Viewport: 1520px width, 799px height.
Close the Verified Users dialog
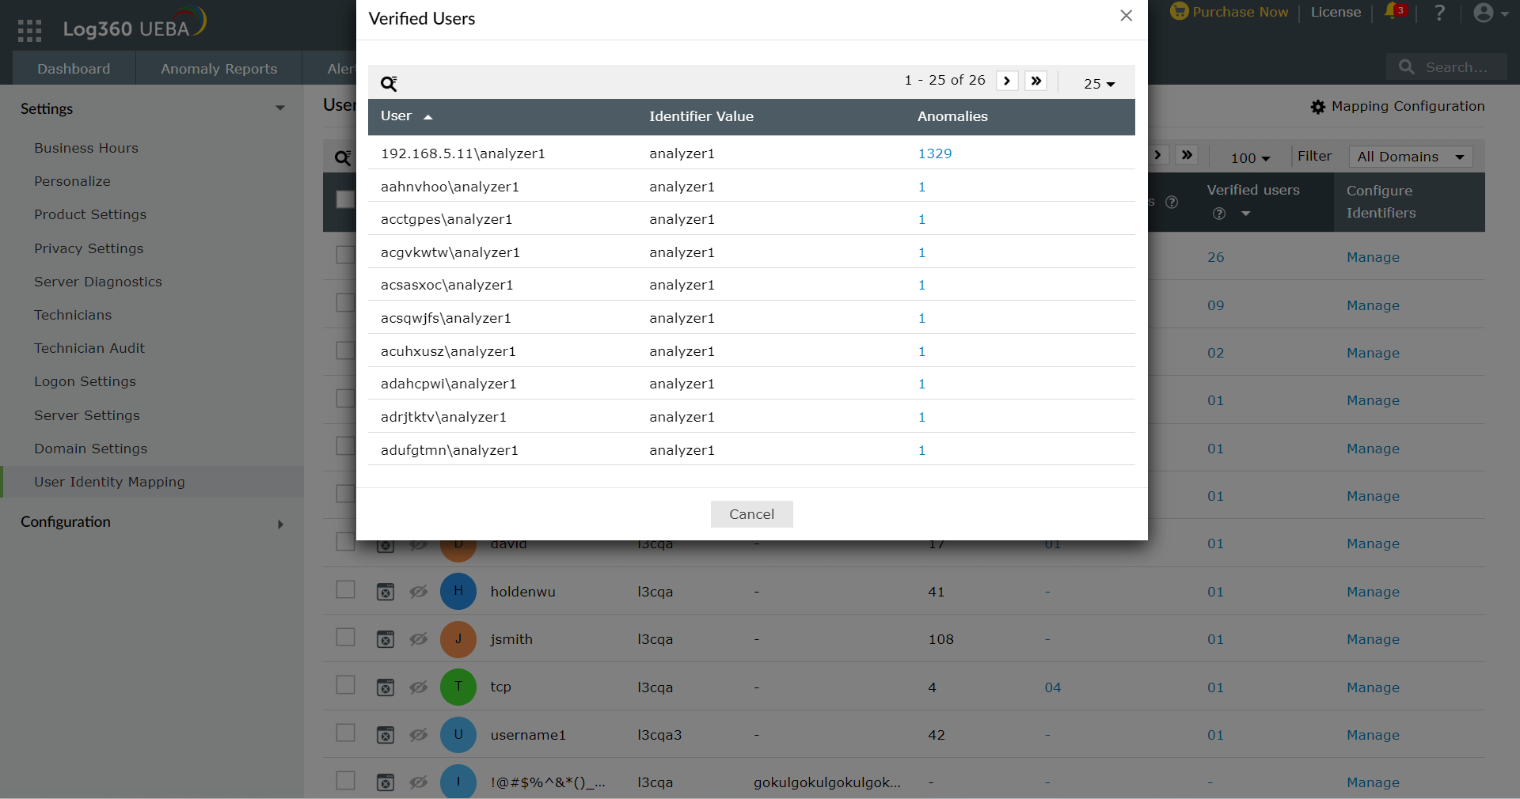(x=1127, y=16)
